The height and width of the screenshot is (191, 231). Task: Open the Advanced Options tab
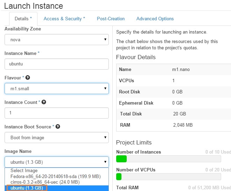(155, 19)
